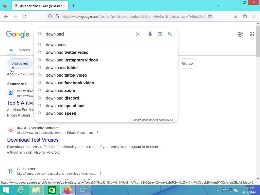Pick 'download instagram videos' suggestion
The width and height of the screenshot is (260, 195).
pos(106,60)
